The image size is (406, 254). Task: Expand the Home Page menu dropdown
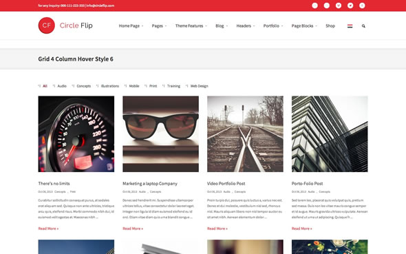[131, 26]
